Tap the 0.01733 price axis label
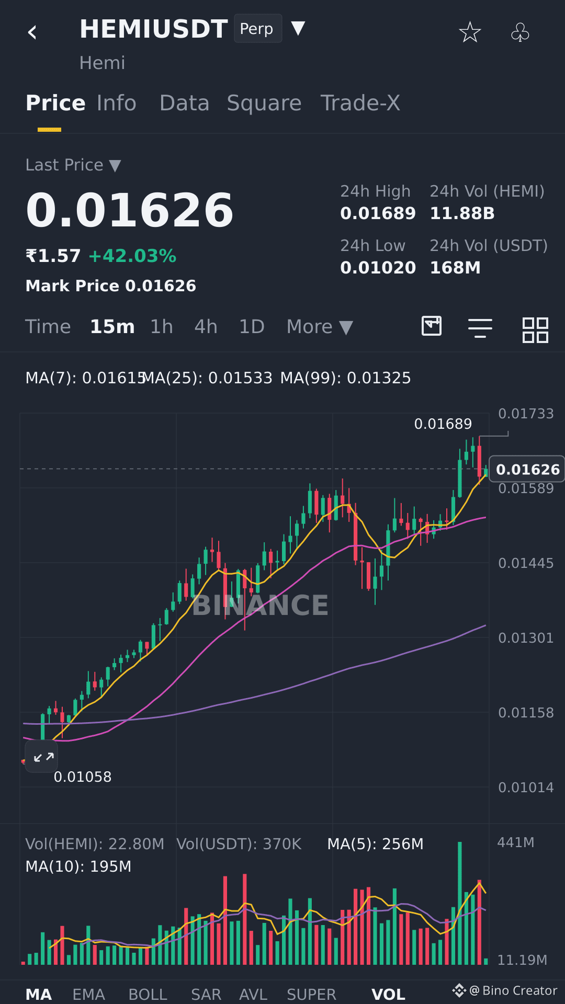 (x=526, y=414)
